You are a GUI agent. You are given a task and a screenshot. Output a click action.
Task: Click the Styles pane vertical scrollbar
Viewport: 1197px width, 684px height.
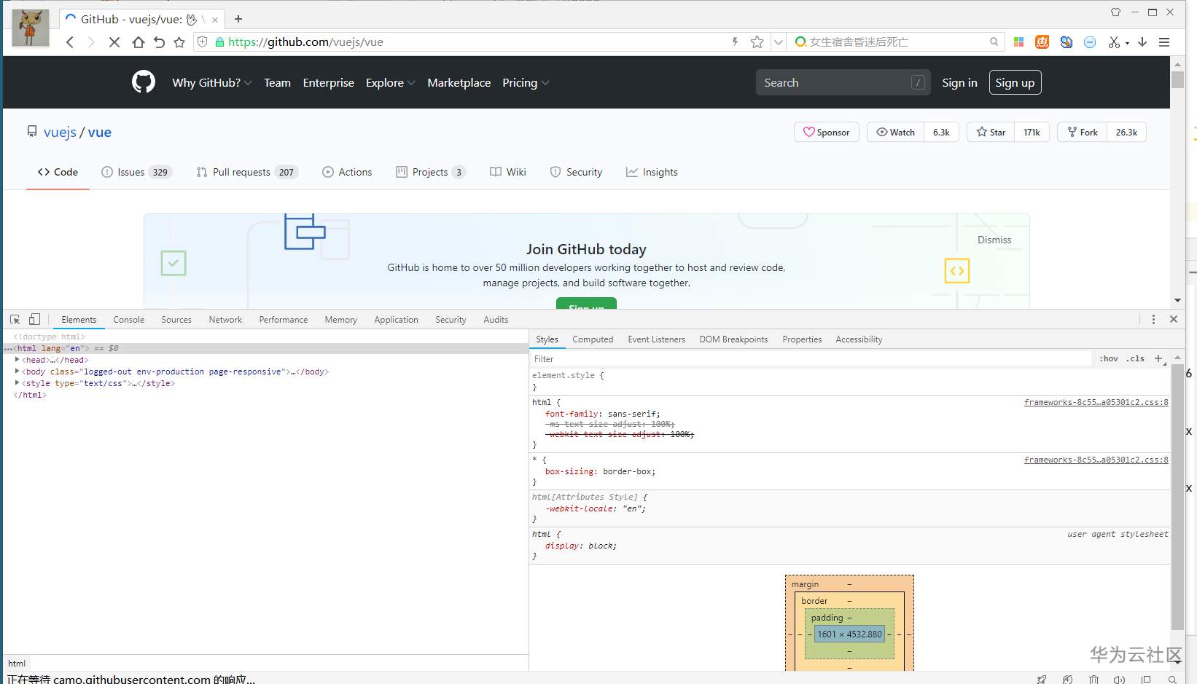1177,497
